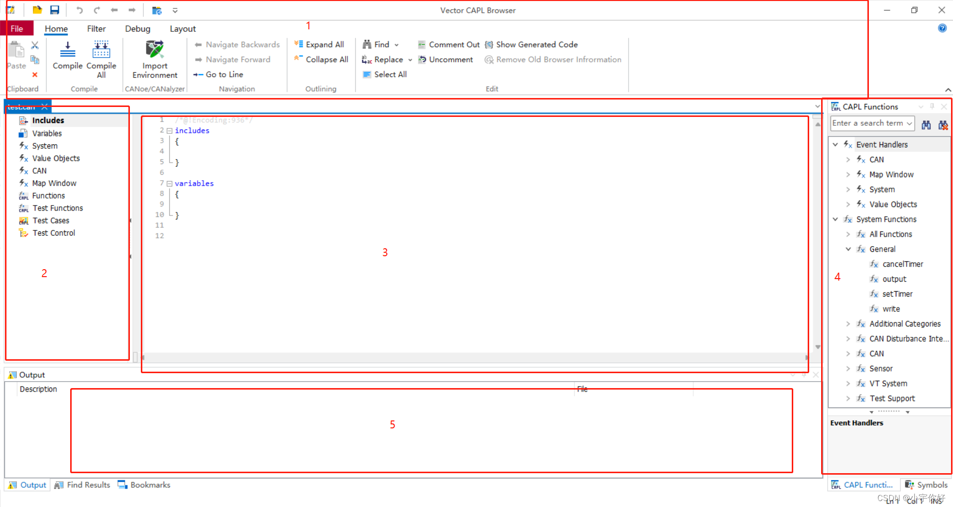Viewport: 953px width, 507px height.
Task: Click the Undo arrow icon
Action: coord(80,10)
